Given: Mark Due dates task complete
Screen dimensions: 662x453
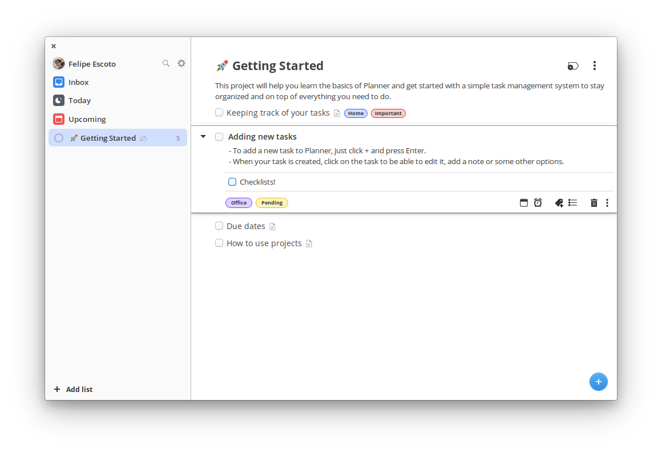Looking at the screenshot, I should coord(219,226).
